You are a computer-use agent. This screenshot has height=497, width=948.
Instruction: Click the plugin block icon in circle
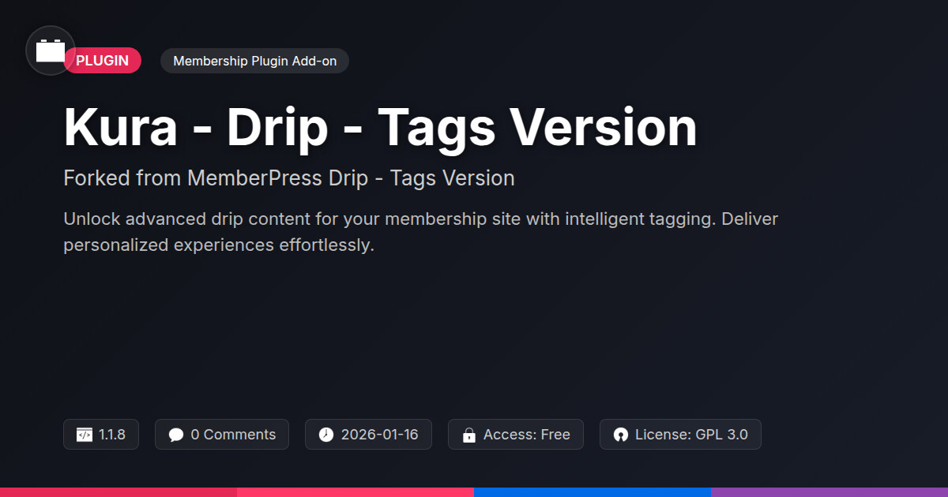coord(51,50)
